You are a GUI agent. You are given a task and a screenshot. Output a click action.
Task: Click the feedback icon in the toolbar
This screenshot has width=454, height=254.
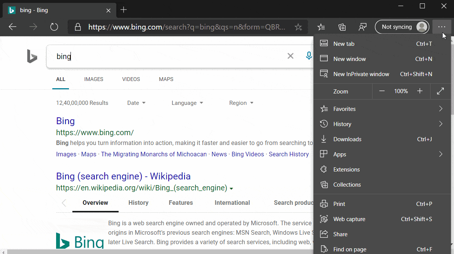tap(363, 27)
